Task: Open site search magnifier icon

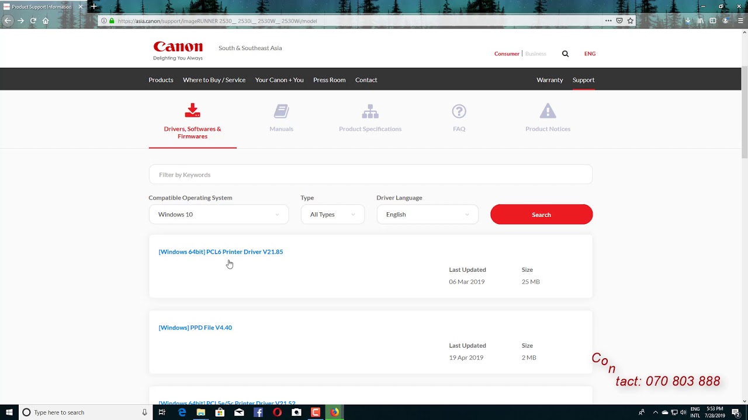Action: 565,54
